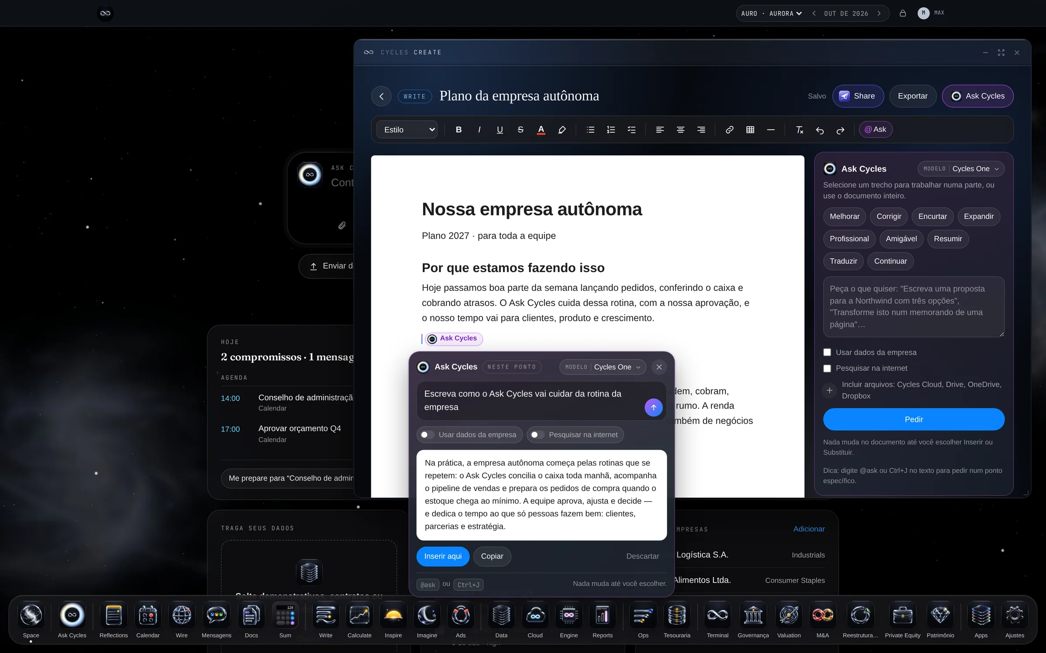Open Reflections in the dock
The height and width of the screenshot is (653, 1046).
(113, 620)
